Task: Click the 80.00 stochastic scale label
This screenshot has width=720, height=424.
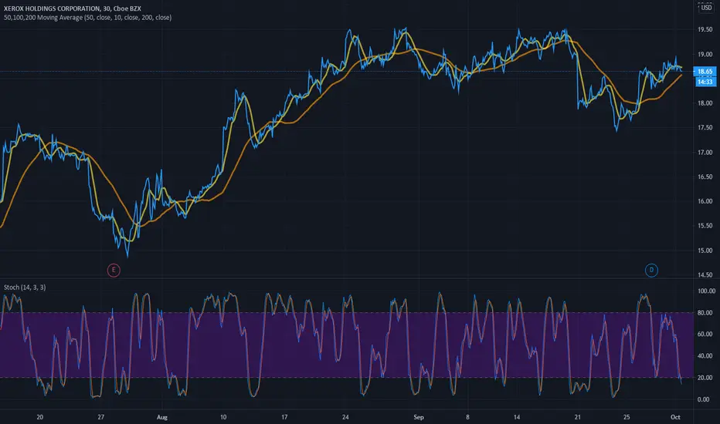Action: [705, 313]
